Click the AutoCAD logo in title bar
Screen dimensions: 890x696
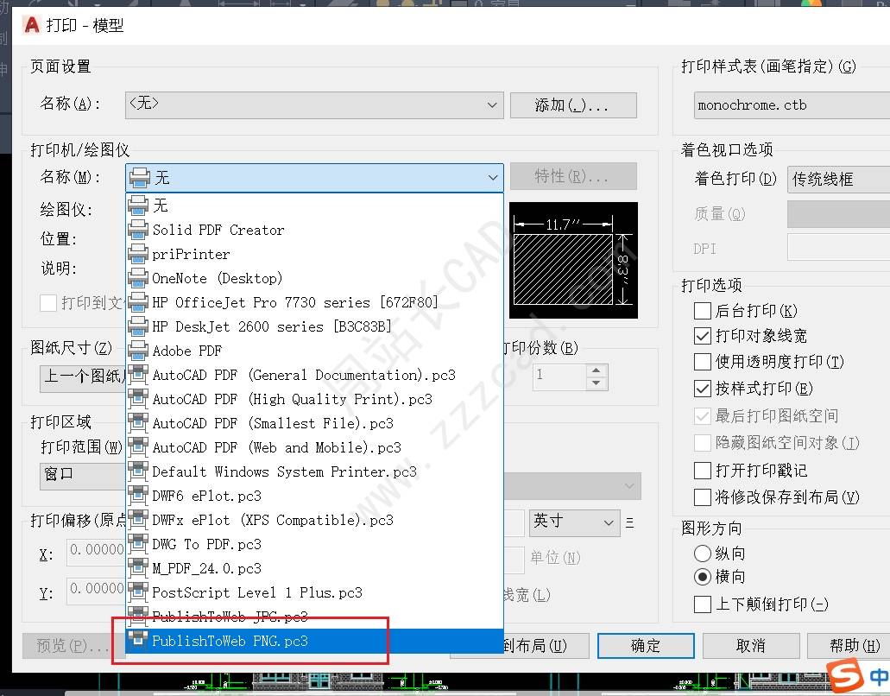[32, 25]
